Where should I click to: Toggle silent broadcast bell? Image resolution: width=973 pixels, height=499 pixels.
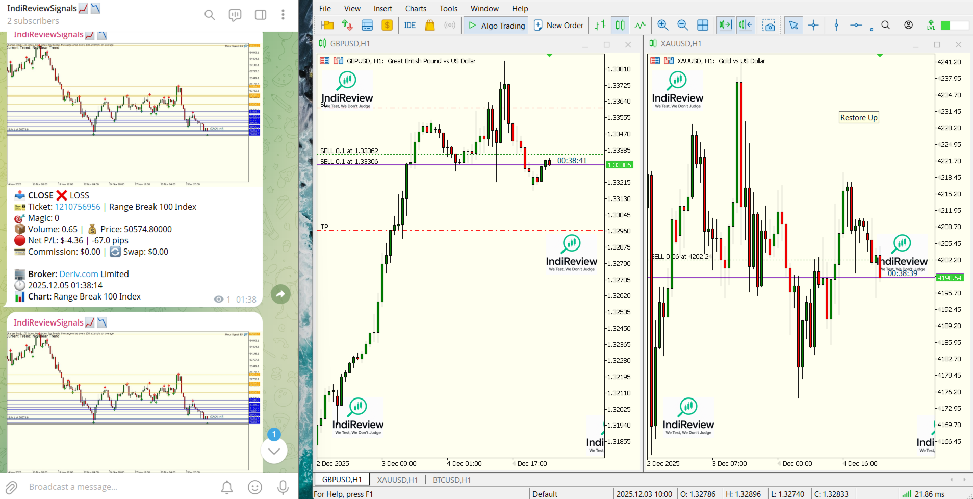[227, 487]
